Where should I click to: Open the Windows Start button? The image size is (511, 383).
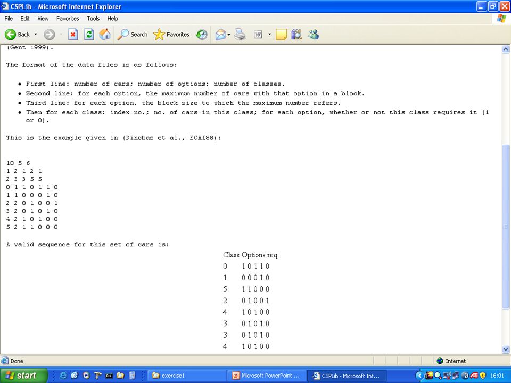point(23,376)
